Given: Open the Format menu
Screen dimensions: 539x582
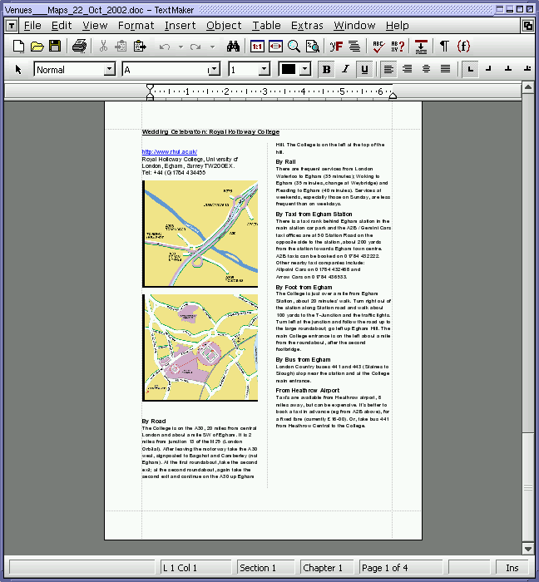Looking at the screenshot, I should coord(136,26).
